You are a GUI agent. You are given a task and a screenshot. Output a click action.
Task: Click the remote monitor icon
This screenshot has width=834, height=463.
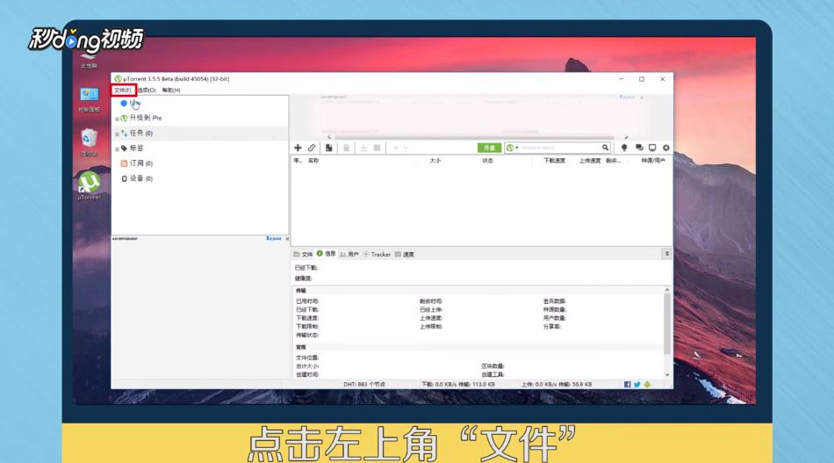tap(652, 148)
